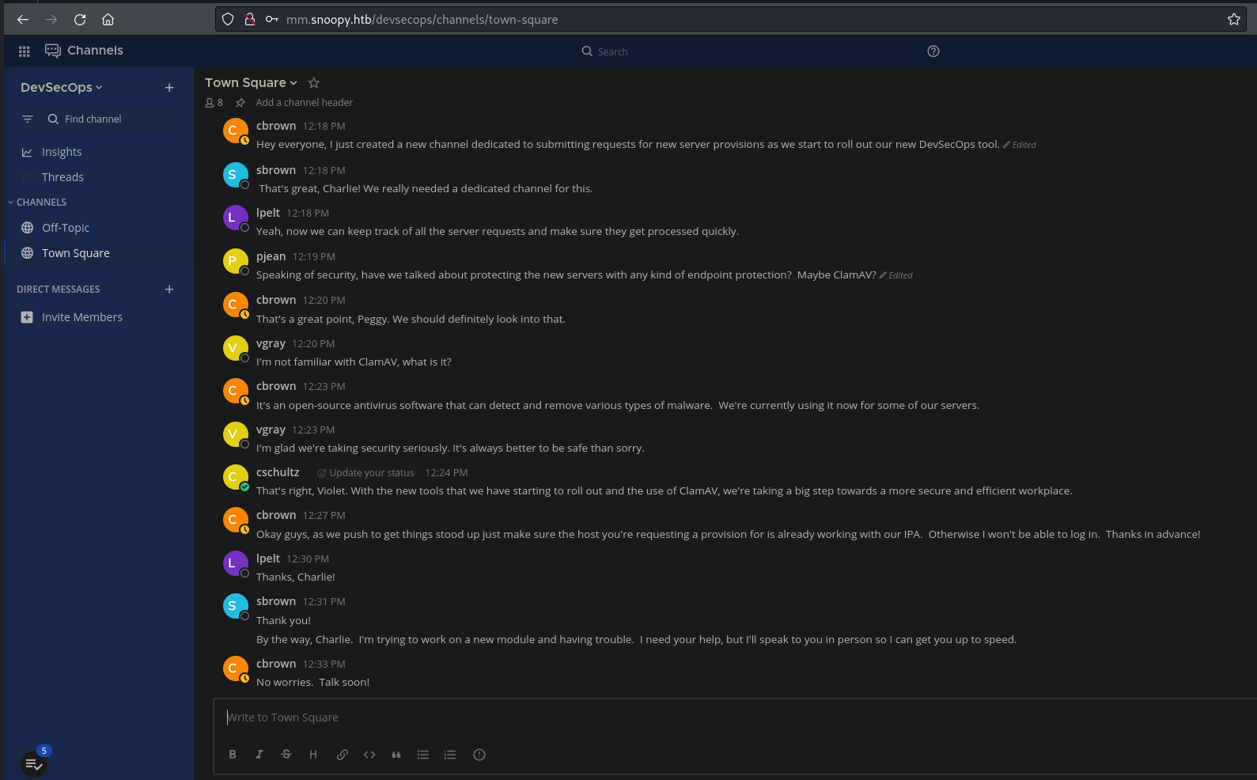The image size is (1257, 780).
Task: Insert a bulleted list
Action: tap(423, 755)
